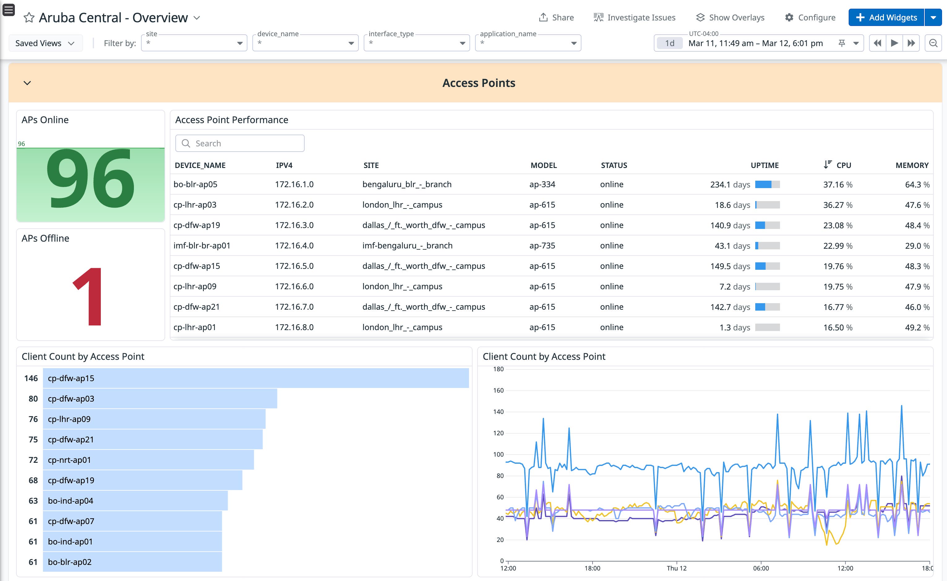947x581 pixels.
Task: Click the search icon in Access Point Performance
Action: click(186, 143)
